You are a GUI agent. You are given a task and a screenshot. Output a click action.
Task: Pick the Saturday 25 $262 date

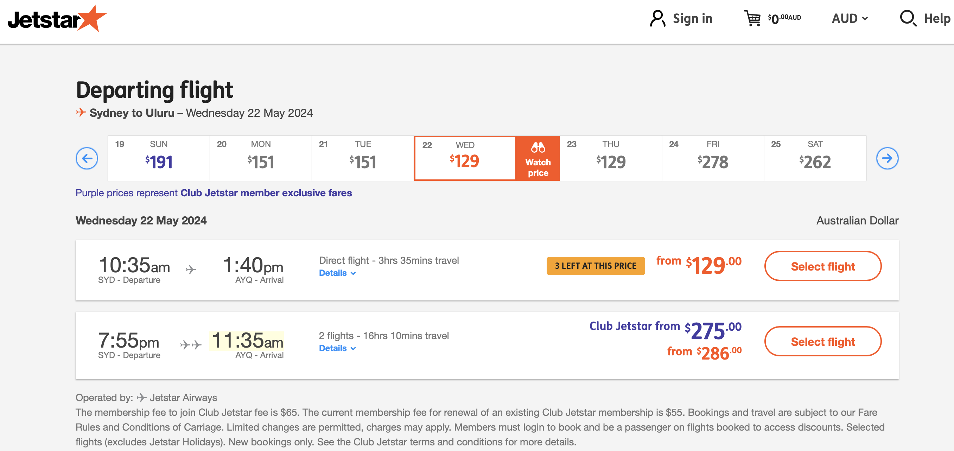point(815,158)
